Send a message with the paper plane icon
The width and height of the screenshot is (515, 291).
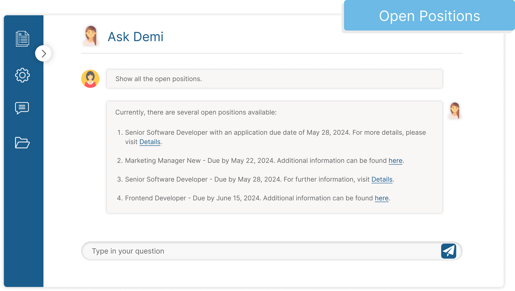[x=449, y=251]
